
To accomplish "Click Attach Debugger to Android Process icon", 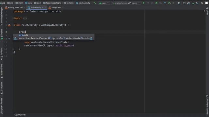I will [169, 3].
